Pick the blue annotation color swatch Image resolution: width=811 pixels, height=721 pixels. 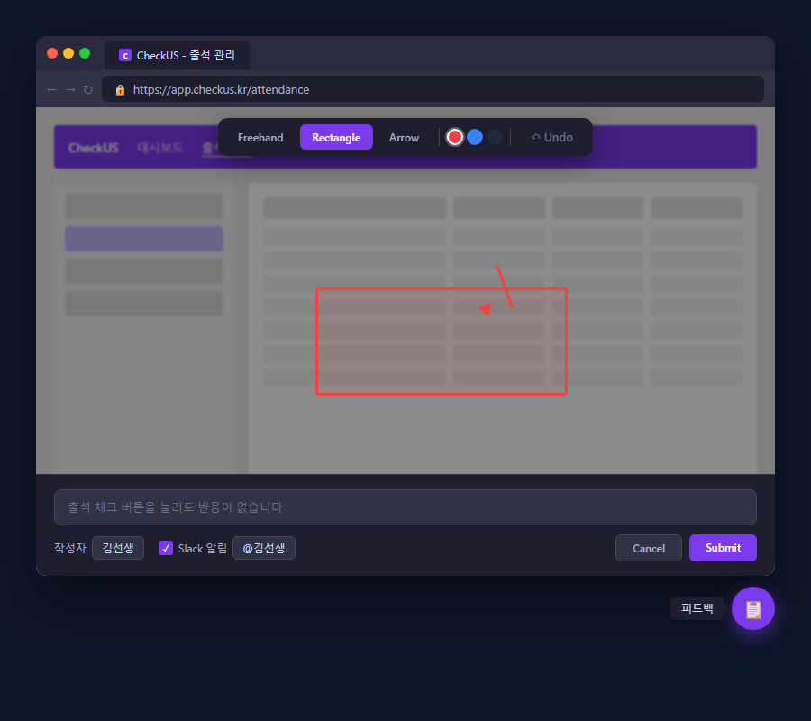[x=475, y=137]
